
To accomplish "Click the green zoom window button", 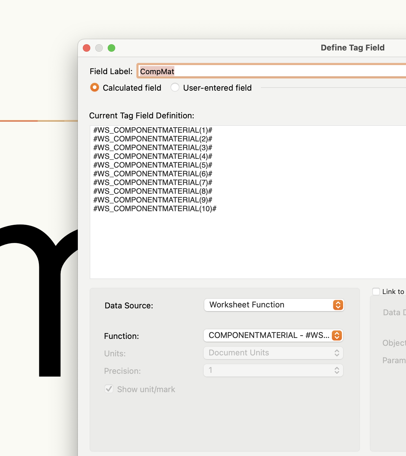I will point(111,48).
